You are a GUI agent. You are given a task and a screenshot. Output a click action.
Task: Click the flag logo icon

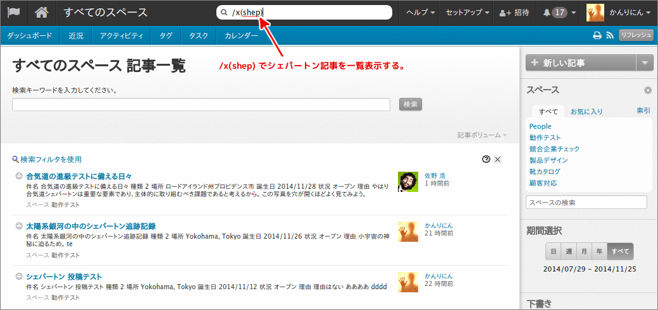pyautogui.click(x=14, y=13)
